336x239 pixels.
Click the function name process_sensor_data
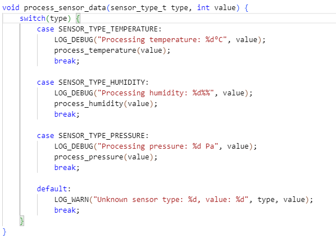pos(65,8)
